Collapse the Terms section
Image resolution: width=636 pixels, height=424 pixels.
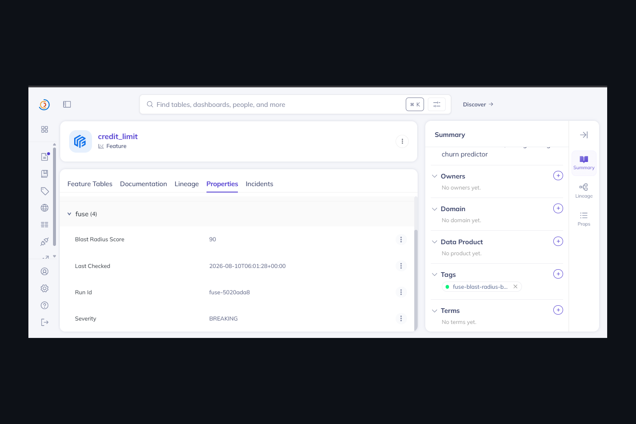click(435, 311)
